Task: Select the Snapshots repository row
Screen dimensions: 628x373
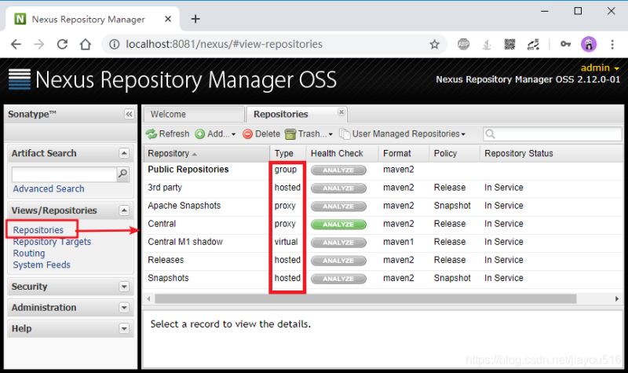Action: 382,278
